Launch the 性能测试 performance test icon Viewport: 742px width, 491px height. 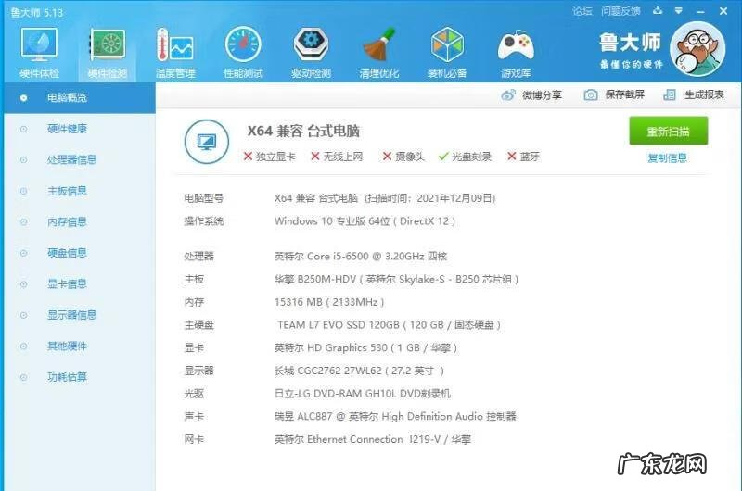click(x=243, y=52)
